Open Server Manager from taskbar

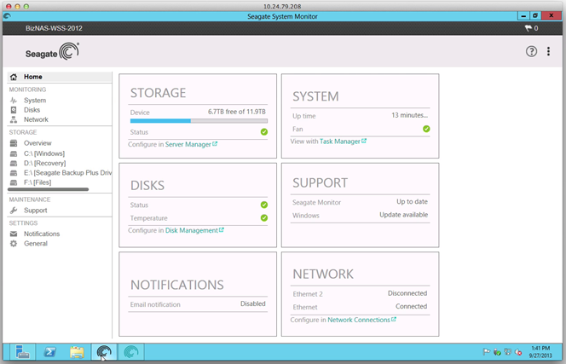pos(22,352)
